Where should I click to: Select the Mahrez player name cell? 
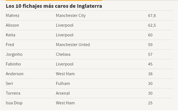pyautogui.click(x=13, y=16)
